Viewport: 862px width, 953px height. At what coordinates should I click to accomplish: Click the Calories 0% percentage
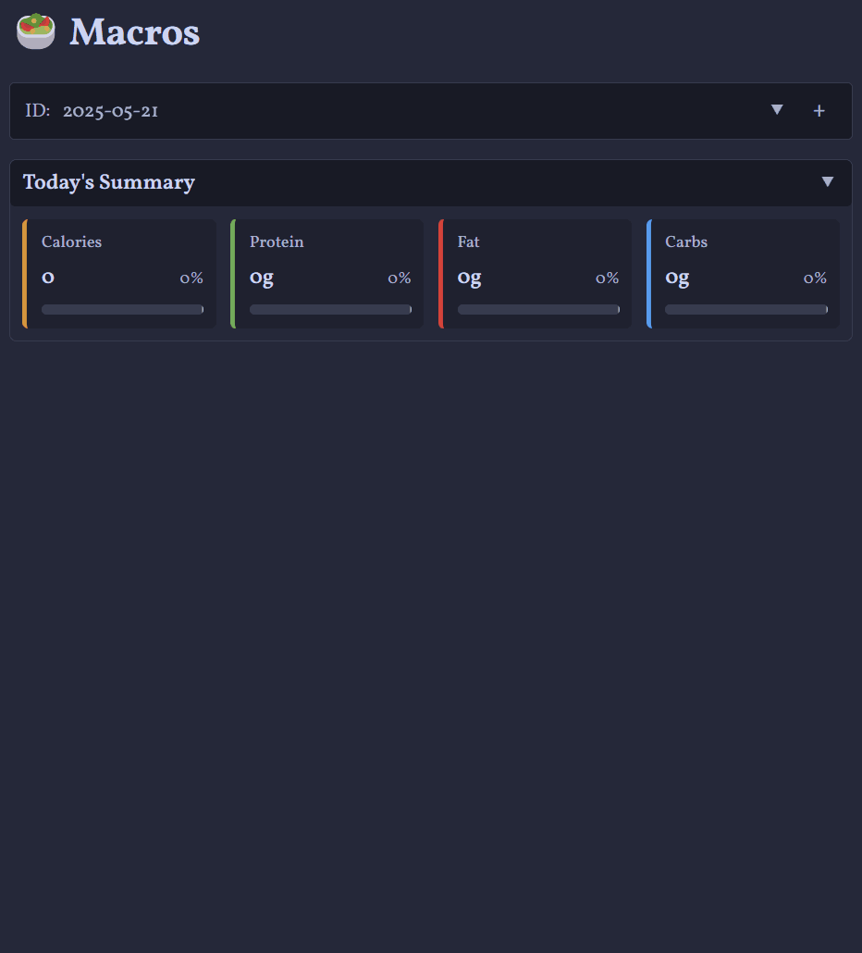191,278
